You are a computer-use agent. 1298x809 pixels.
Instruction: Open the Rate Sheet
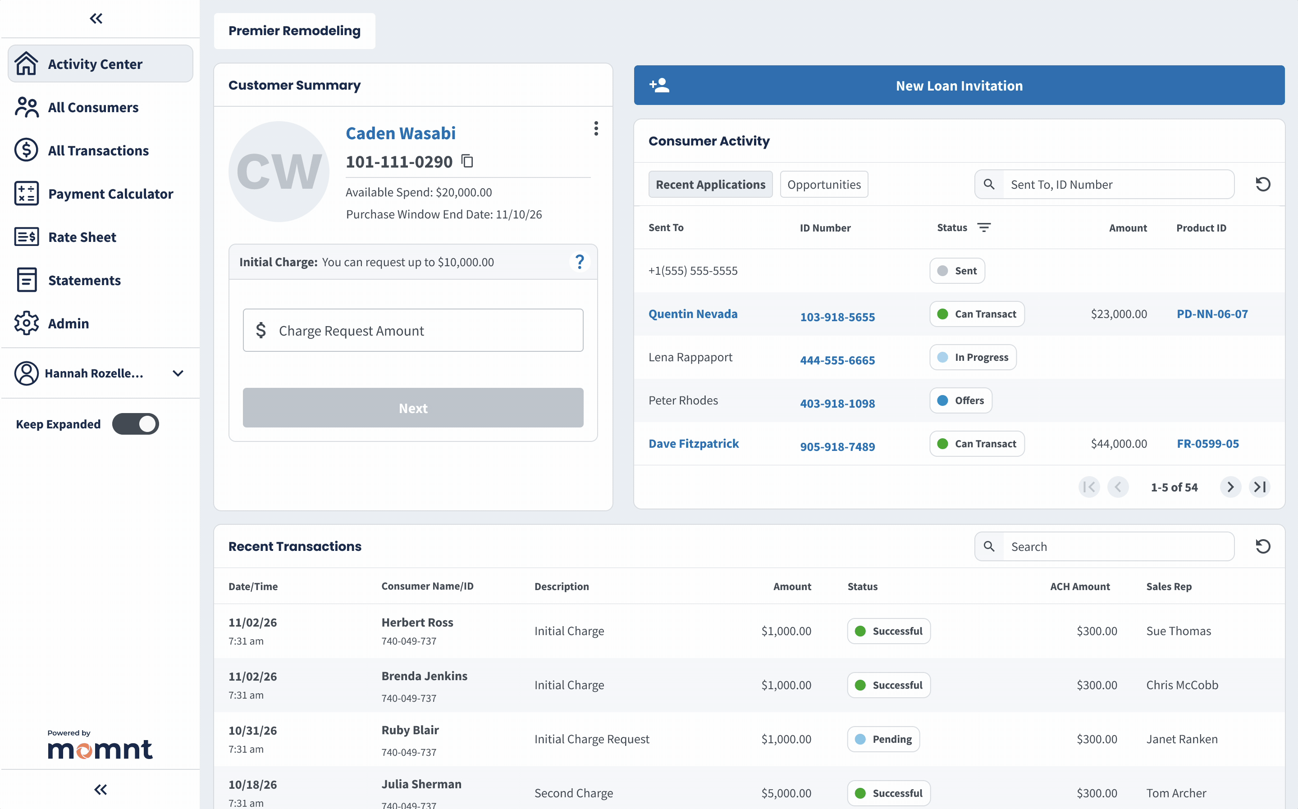click(x=82, y=236)
